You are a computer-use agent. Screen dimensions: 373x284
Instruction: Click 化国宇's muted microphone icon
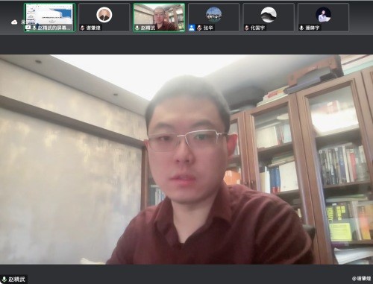coord(247,28)
